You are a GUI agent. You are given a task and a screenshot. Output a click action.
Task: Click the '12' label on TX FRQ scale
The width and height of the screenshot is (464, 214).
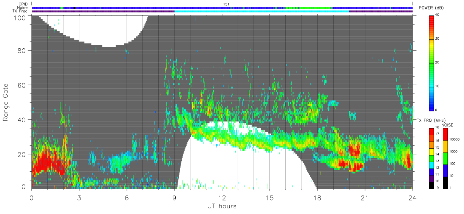(x=438, y=168)
